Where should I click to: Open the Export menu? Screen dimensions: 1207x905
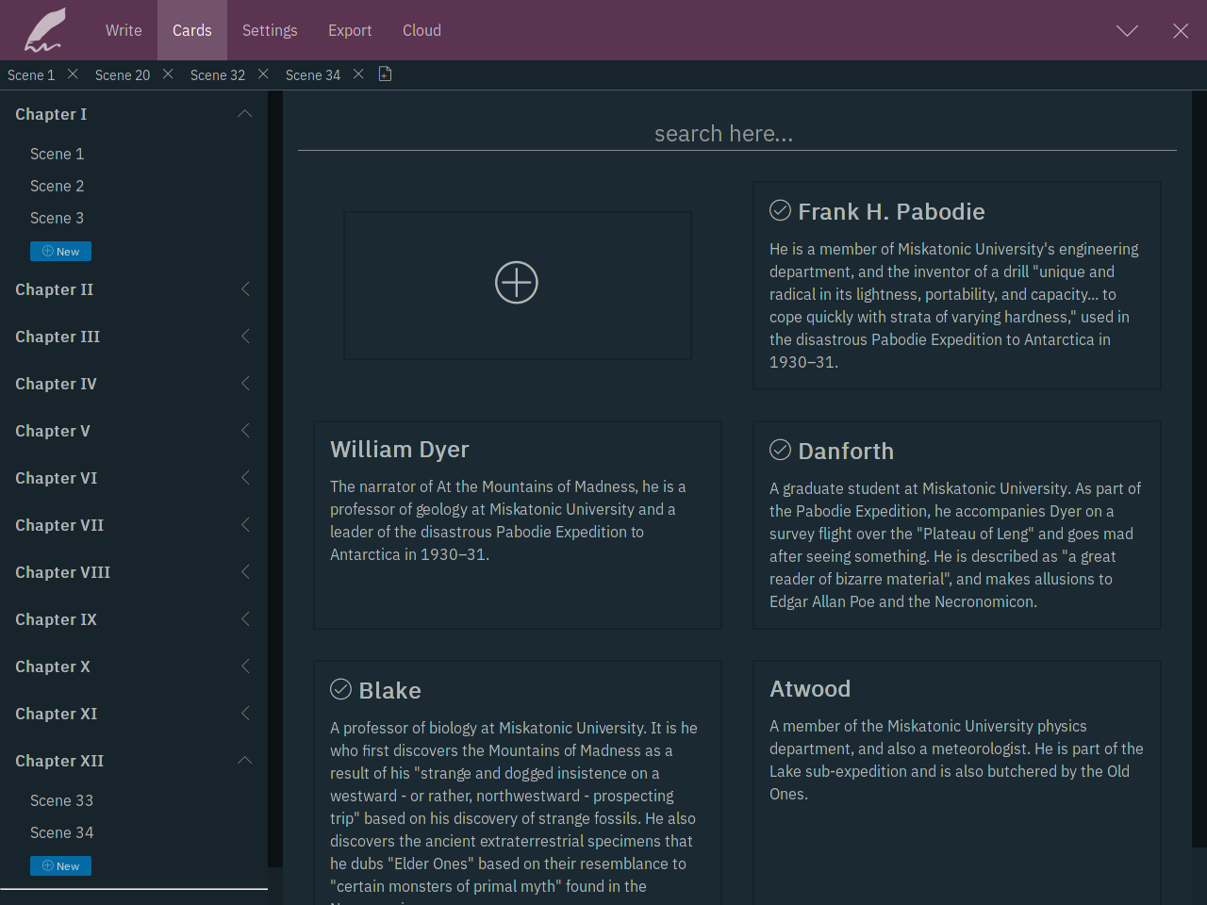click(350, 30)
